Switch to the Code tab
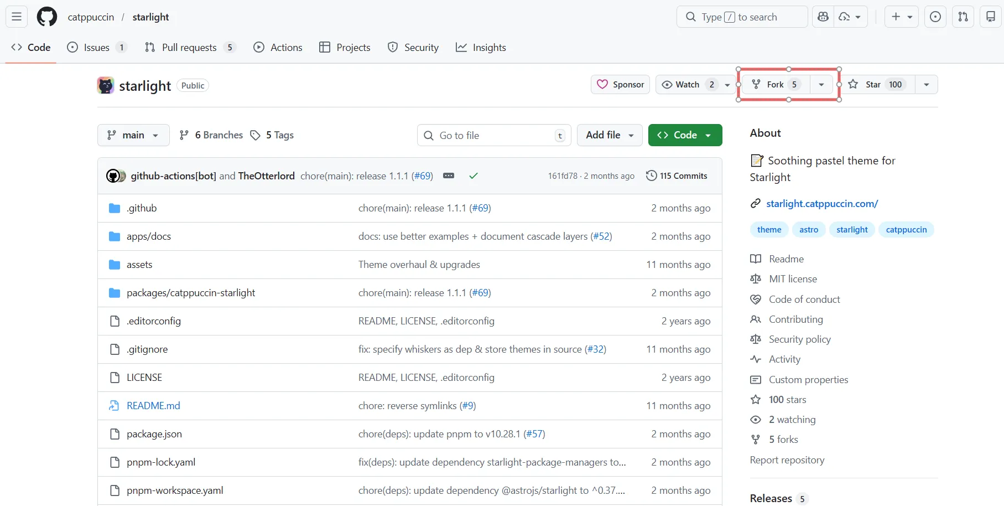Viewport: 1004px width, 506px height. click(31, 48)
